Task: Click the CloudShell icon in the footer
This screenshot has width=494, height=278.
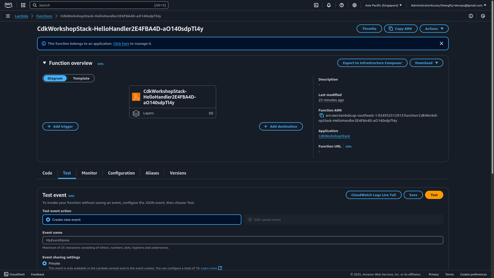Action: pos(6,274)
